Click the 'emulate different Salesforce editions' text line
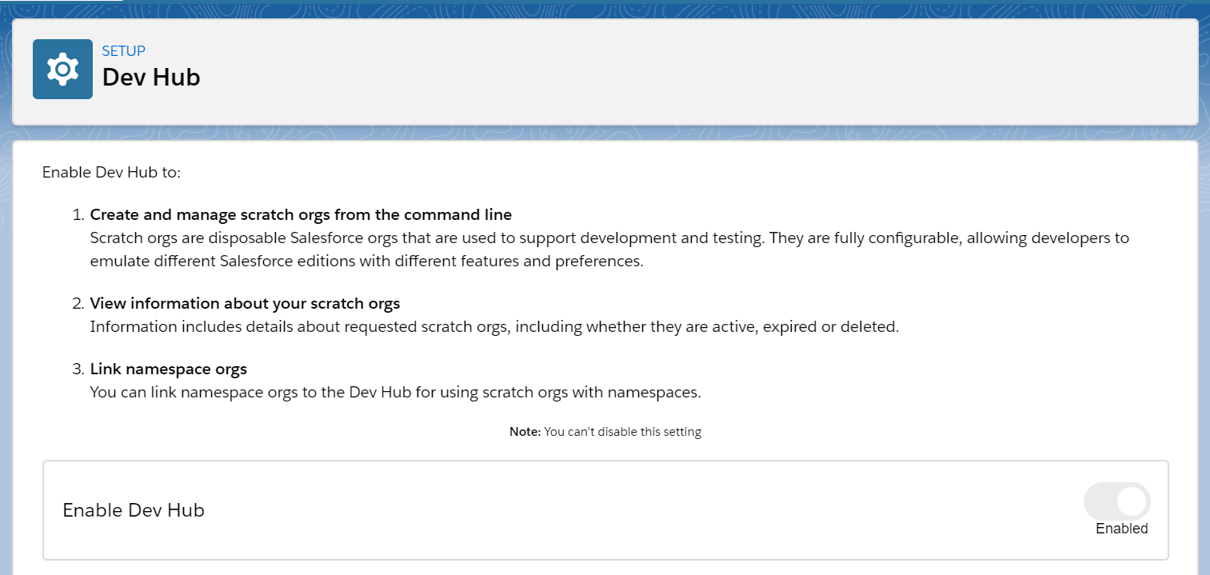This screenshot has width=1210, height=575. [366, 262]
